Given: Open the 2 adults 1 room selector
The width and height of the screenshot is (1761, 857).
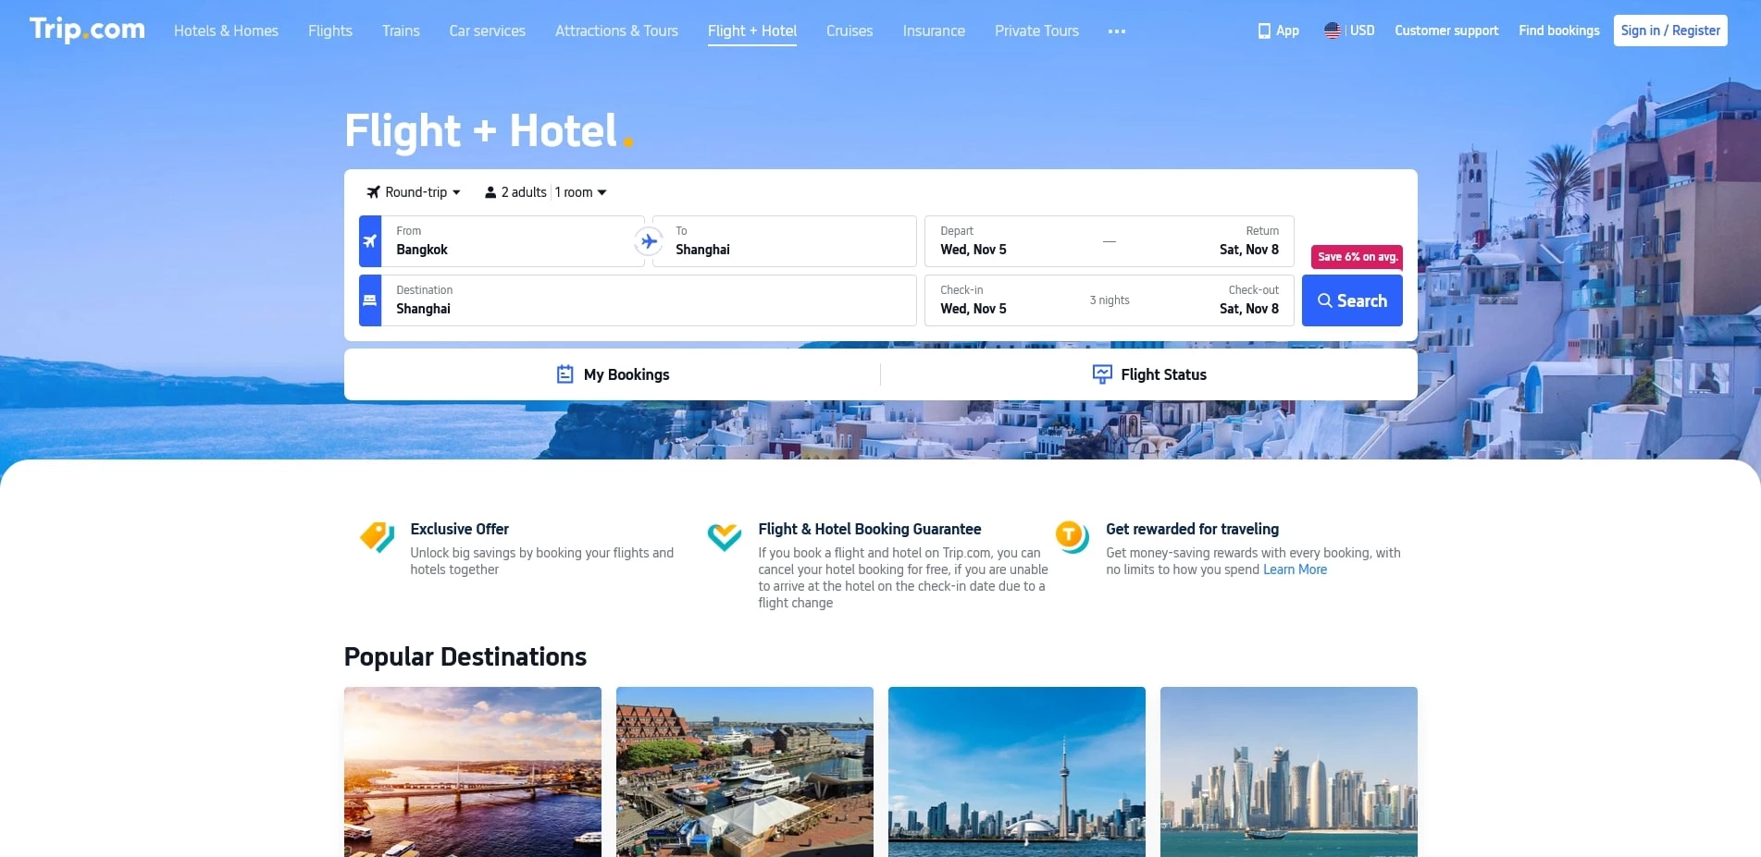Looking at the screenshot, I should click(546, 192).
